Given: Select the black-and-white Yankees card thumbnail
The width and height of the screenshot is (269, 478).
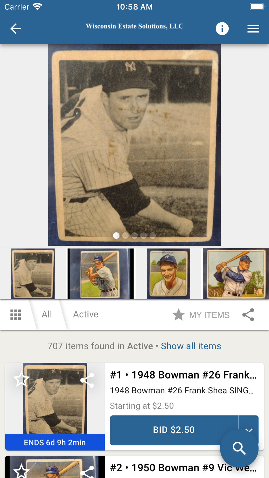Looking at the screenshot, I should tap(33, 274).
